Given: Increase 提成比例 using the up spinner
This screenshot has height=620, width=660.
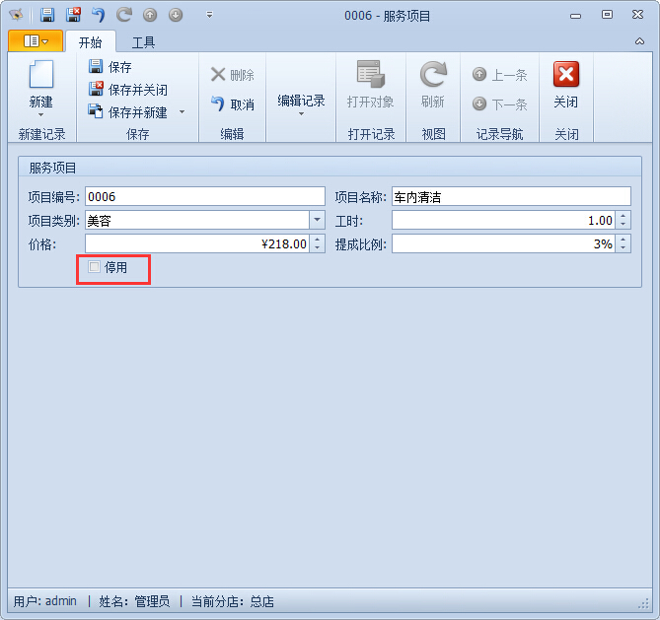Looking at the screenshot, I should coord(623,240).
